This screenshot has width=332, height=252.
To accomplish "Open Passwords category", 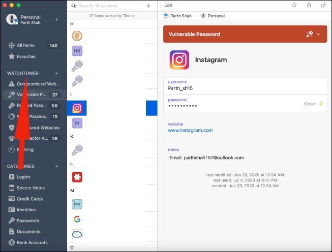I will coord(24,221).
